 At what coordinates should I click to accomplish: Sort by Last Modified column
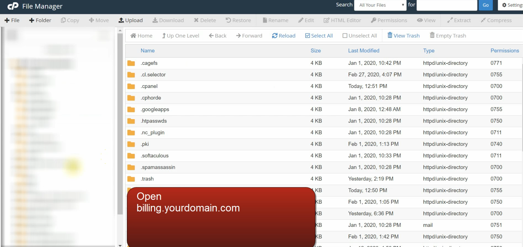(363, 51)
